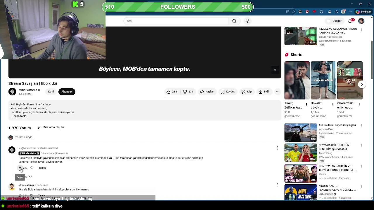Open options for Arc Raiders video

coord(361,126)
